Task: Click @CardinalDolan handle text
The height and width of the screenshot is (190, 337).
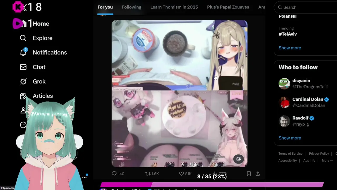Action: click(309, 106)
